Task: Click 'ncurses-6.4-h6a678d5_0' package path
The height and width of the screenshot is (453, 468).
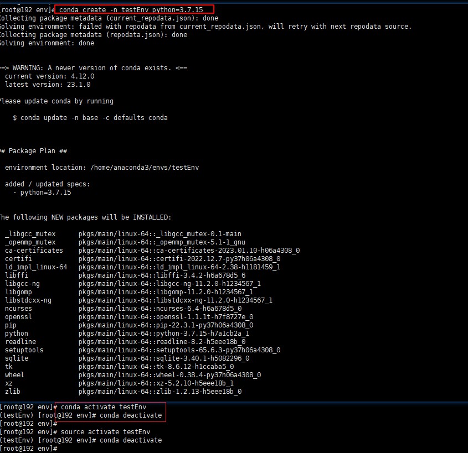Action: (x=160, y=309)
